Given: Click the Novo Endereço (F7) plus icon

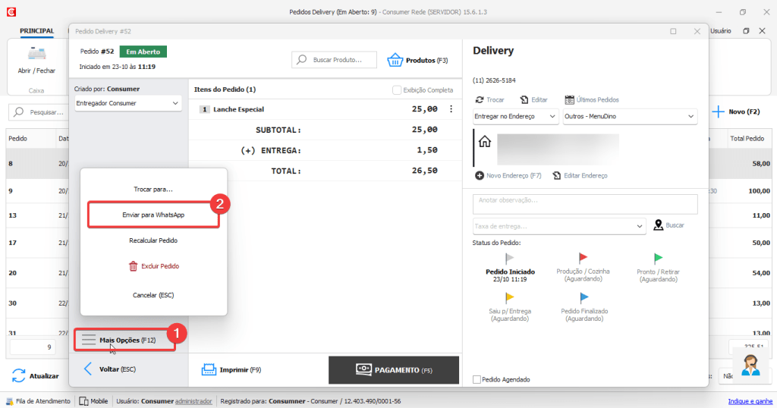Looking at the screenshot, I should [x=479, y=176].
